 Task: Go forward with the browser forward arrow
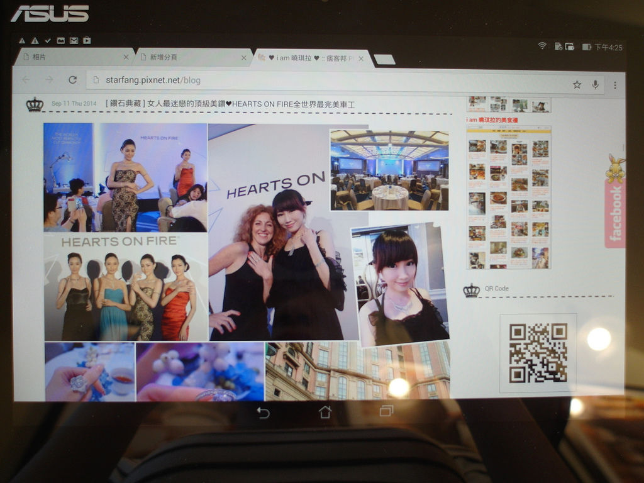point(49,80)
